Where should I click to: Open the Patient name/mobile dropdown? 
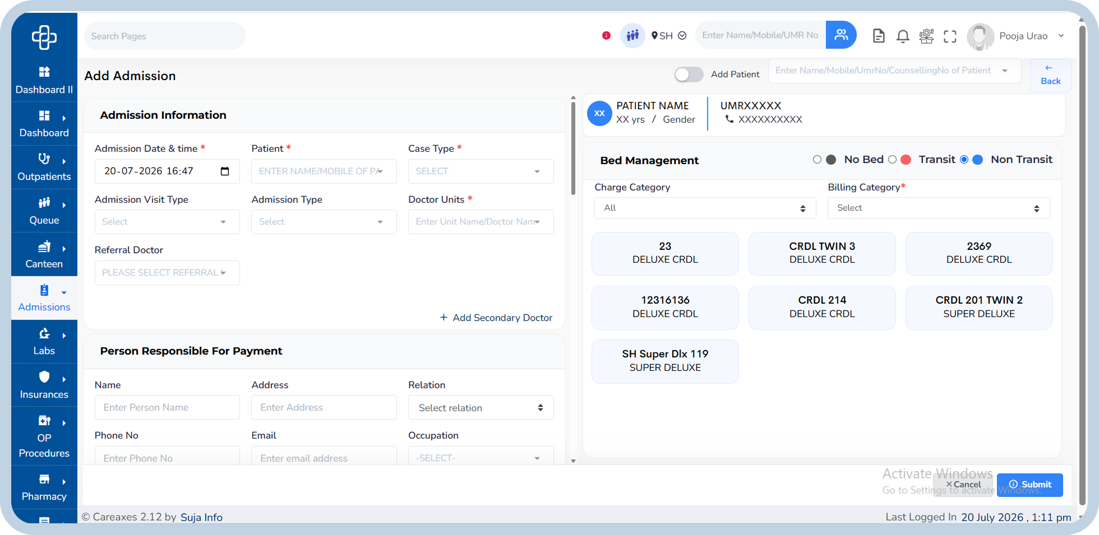pyautogui.click(x=324, y=171)
